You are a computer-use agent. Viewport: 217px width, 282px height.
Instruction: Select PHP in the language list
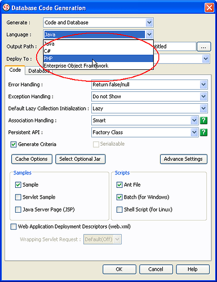pos(98,59)
